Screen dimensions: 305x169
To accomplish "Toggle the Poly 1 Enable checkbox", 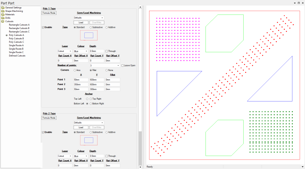I will 43,27.
